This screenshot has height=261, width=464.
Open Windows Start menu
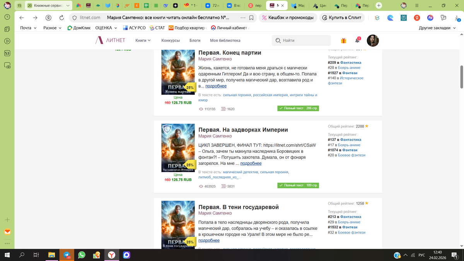[x=7, y=255]
